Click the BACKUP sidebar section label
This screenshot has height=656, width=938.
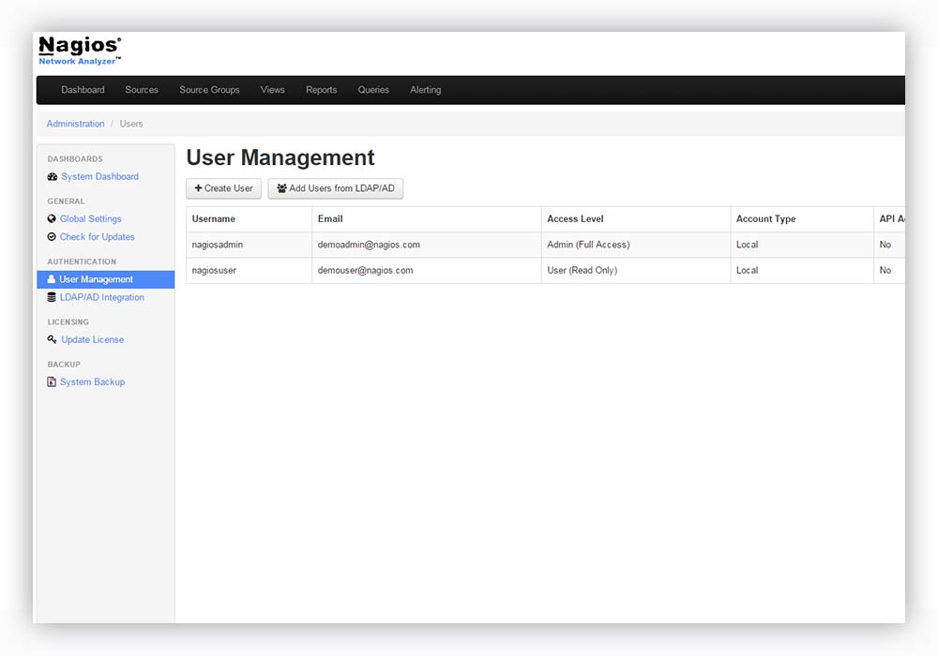[x=64, y=365]
